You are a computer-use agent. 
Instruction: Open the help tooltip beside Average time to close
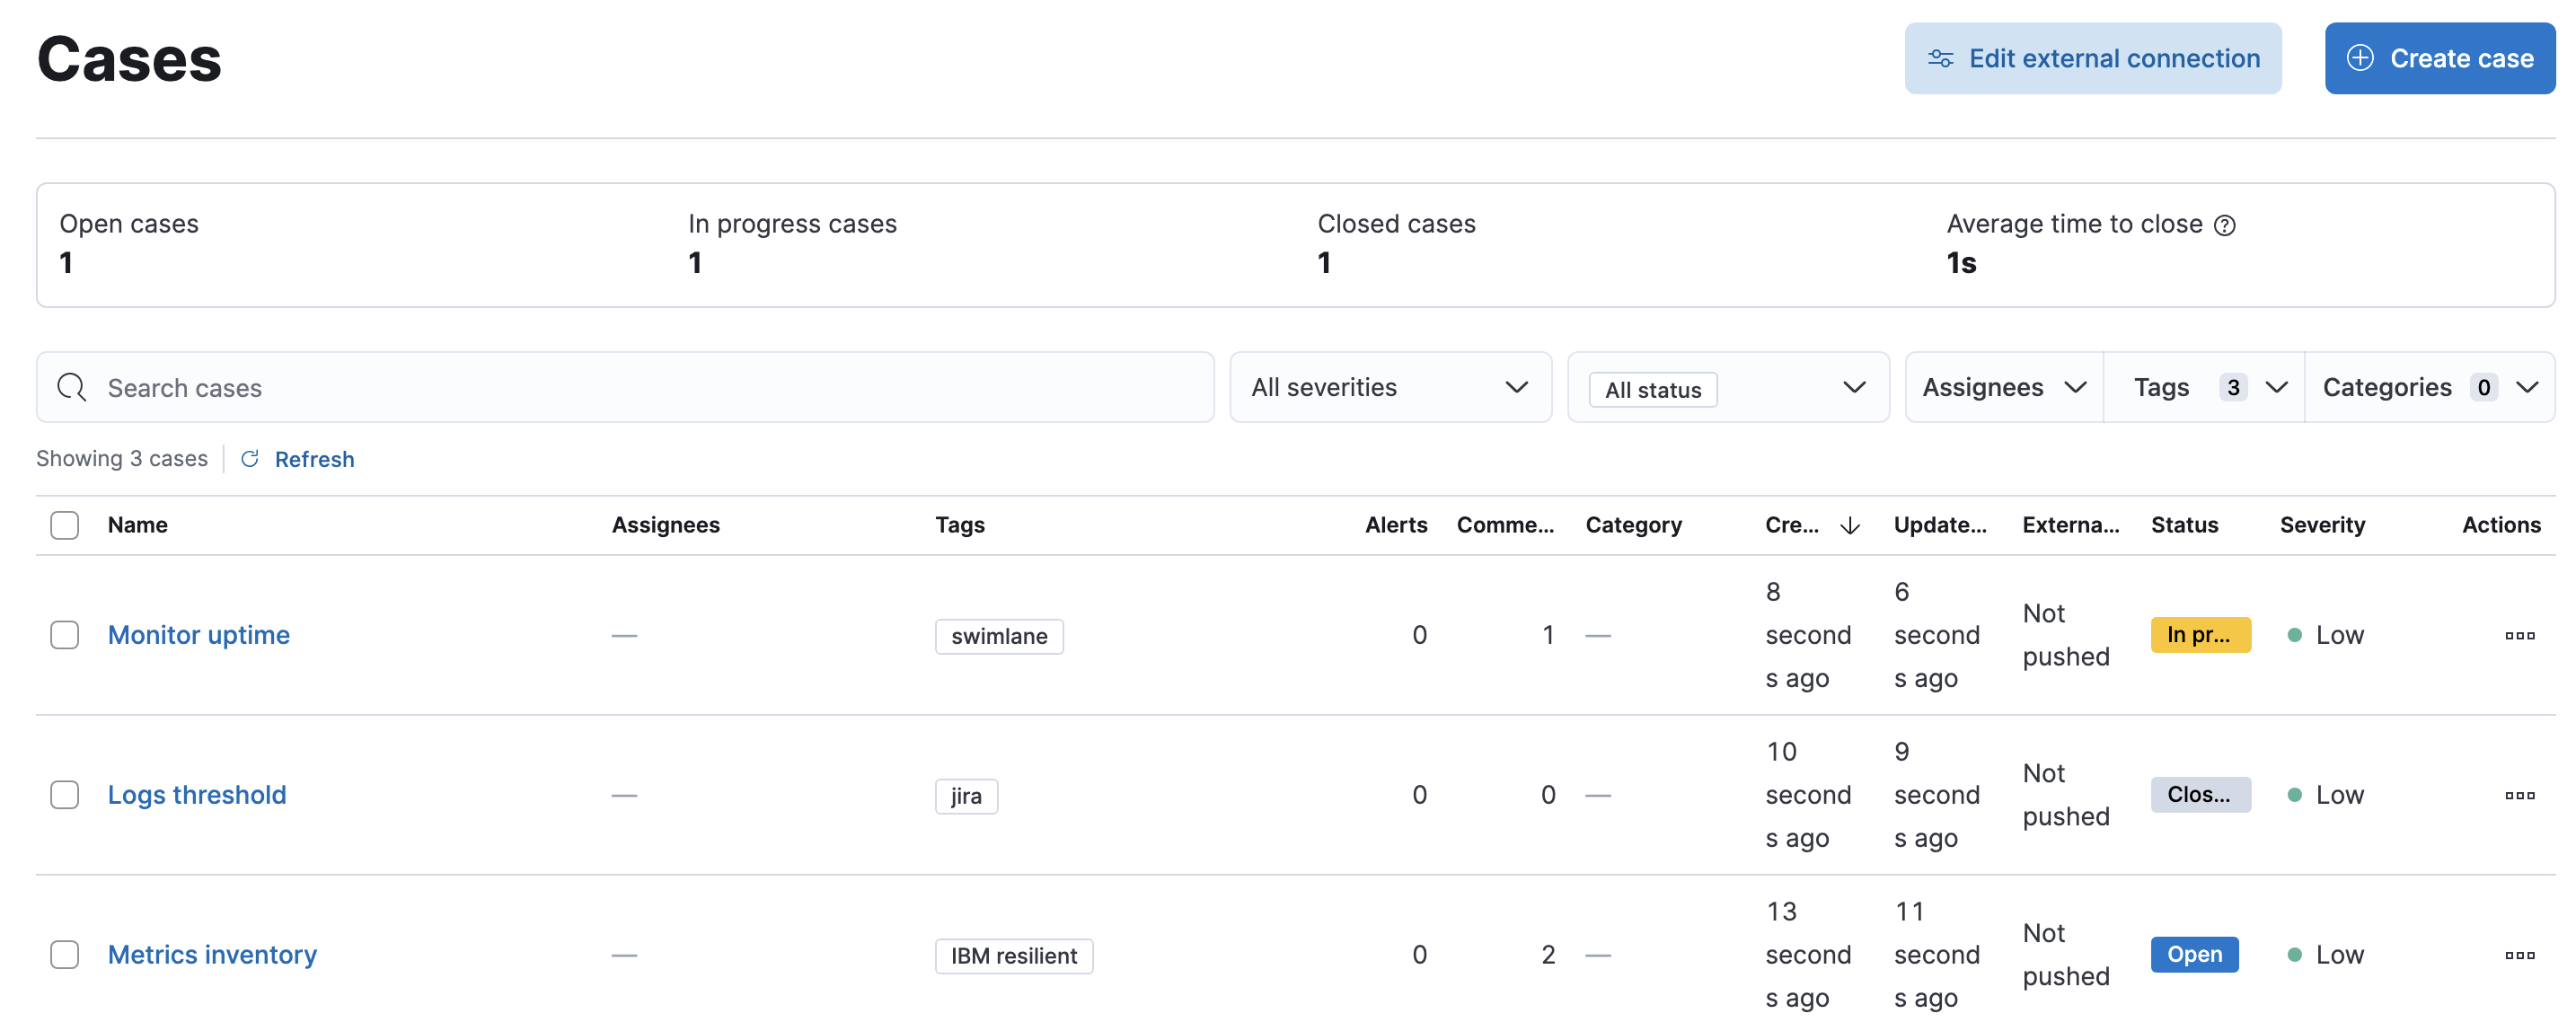2225,225
